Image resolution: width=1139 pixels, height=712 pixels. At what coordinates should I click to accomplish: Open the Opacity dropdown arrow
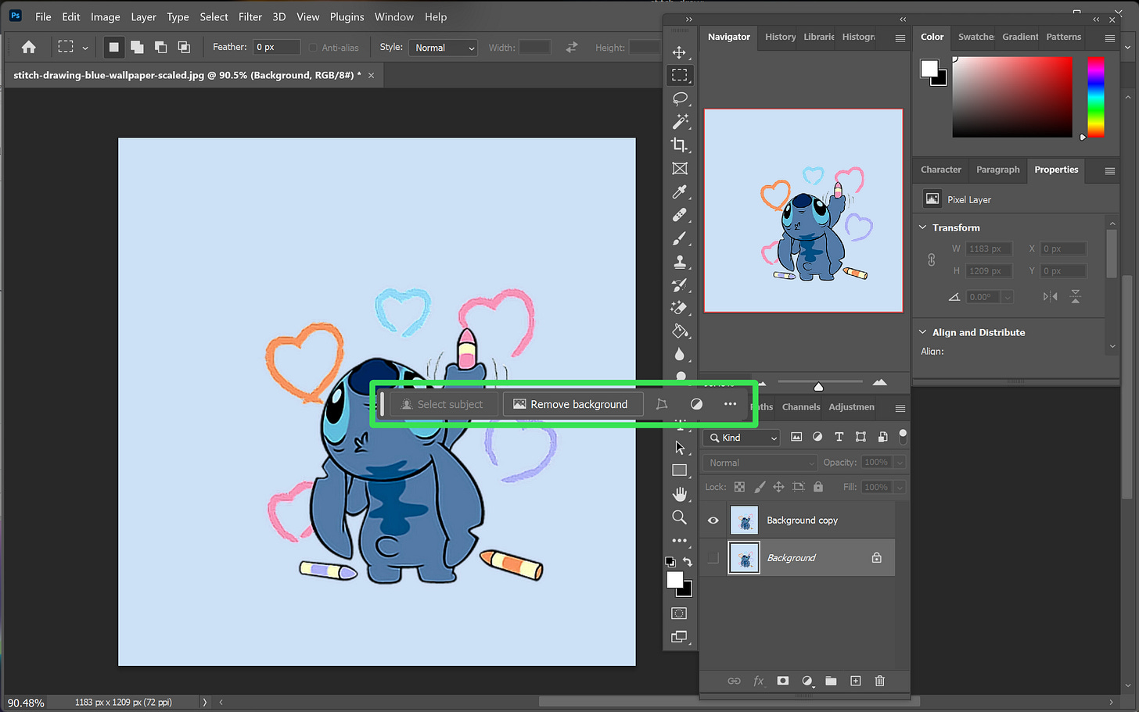(x=900, y=463)
